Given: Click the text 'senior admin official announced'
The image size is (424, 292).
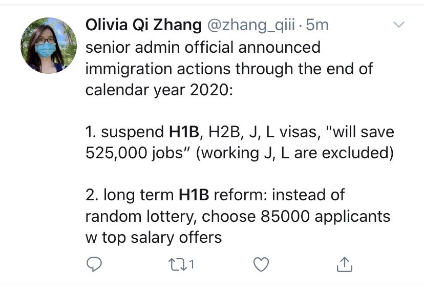Looking at the screenshot, I should 203,47.
